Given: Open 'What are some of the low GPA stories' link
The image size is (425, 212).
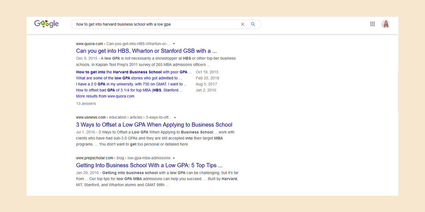Looking at the screenshot, I should [x=129, y=78].
